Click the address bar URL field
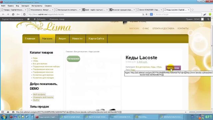 click(x=84, y=14)
